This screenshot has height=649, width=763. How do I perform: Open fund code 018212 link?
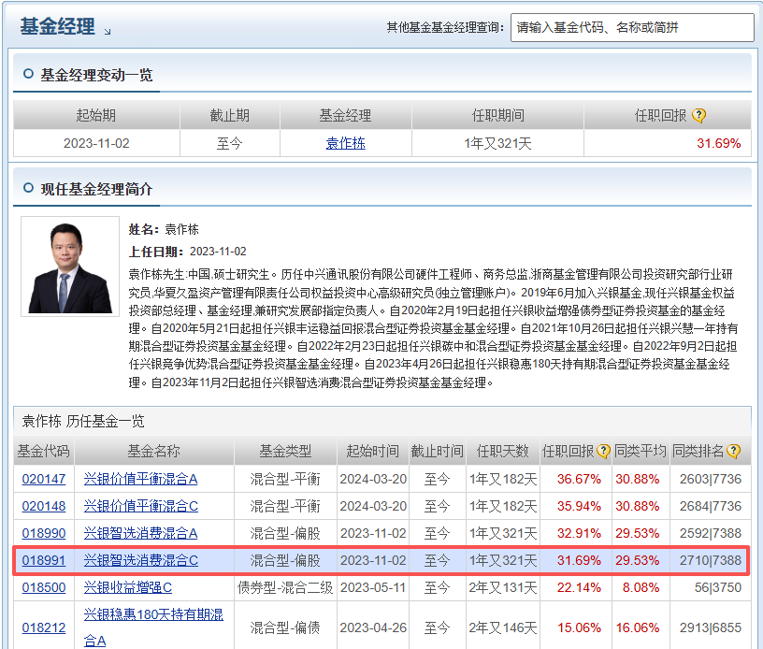[44, 628]
